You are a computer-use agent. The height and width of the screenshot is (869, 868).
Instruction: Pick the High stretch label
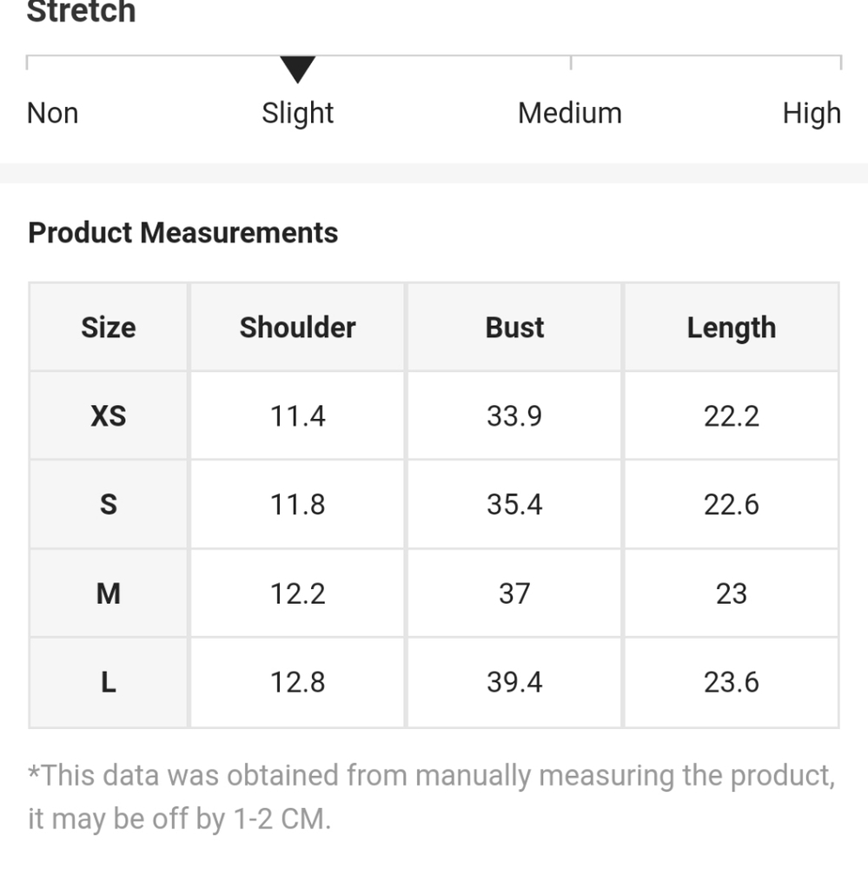812,113
